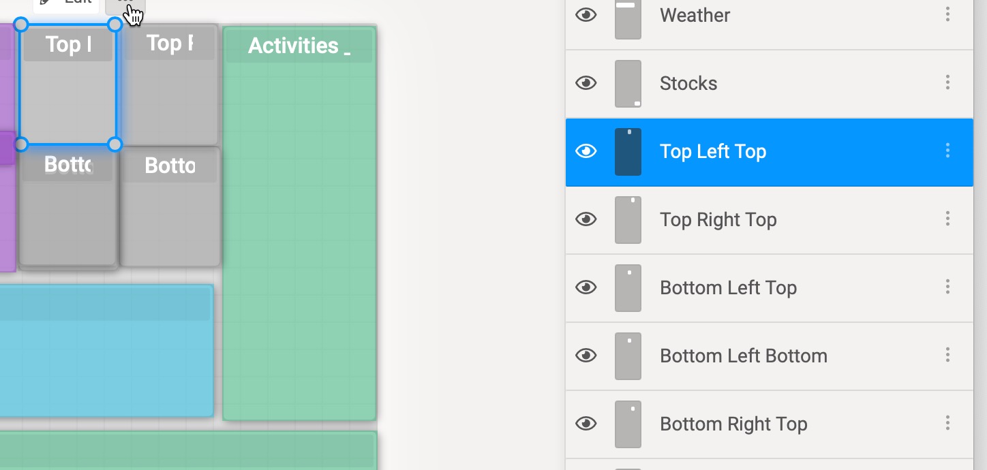Open the Top Right Top three-dot menu

pyautogui.click(x=947, y=219)
